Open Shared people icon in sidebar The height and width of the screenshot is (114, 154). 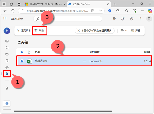click(7, 67)
